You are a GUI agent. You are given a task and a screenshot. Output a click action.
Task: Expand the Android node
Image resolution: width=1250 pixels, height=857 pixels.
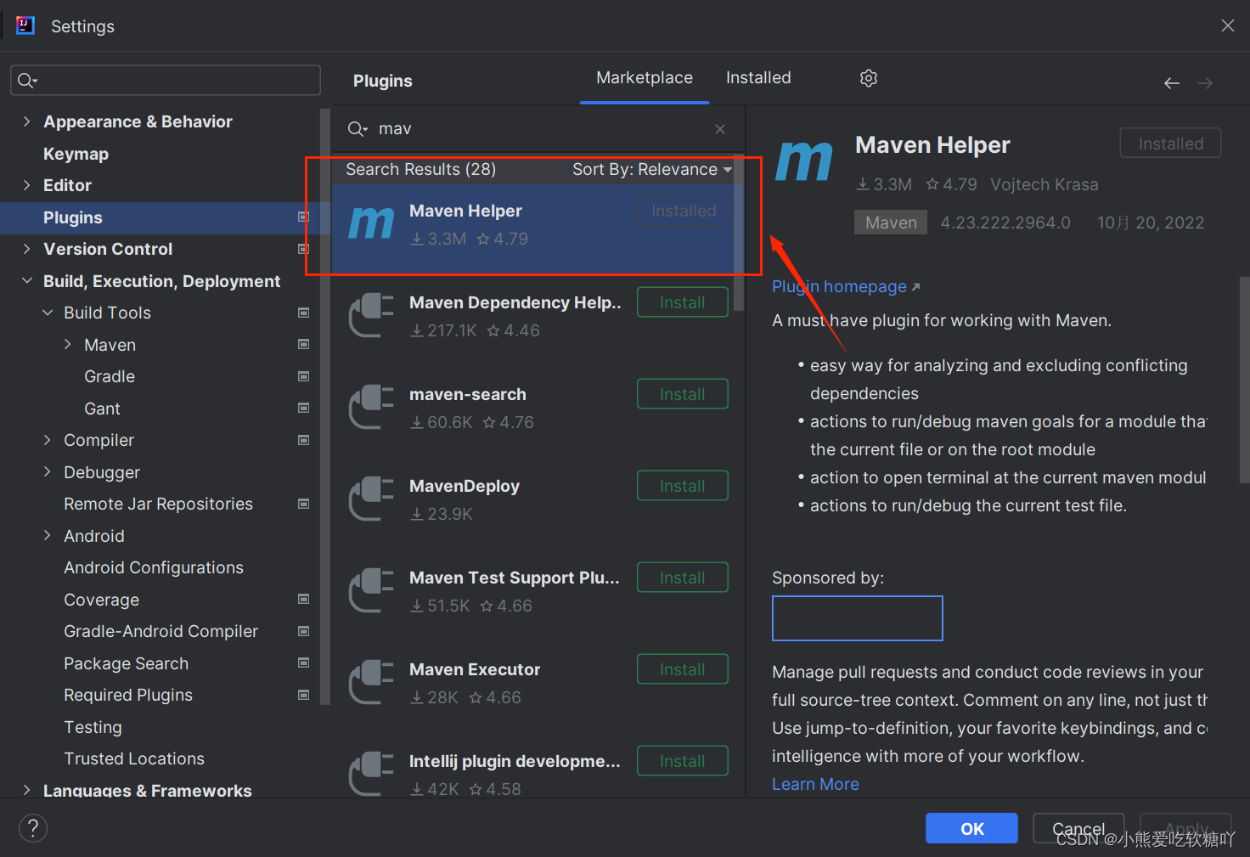(48, 536)
